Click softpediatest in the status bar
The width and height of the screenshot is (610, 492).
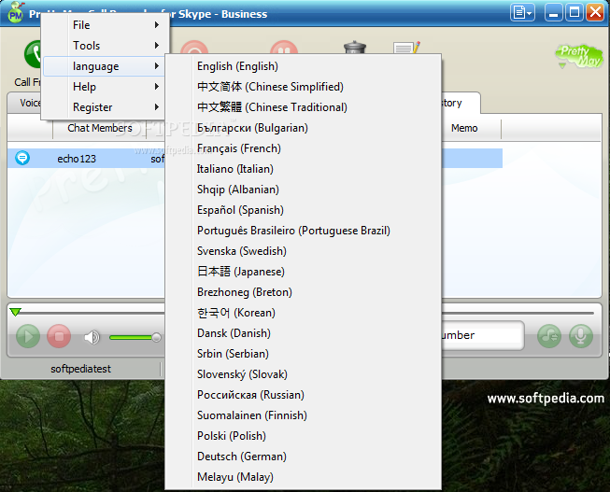(80, 369)
